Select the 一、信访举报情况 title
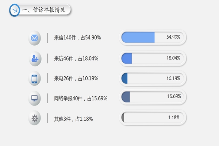Screen dimensions: 219x146 (x=44, y=10)
